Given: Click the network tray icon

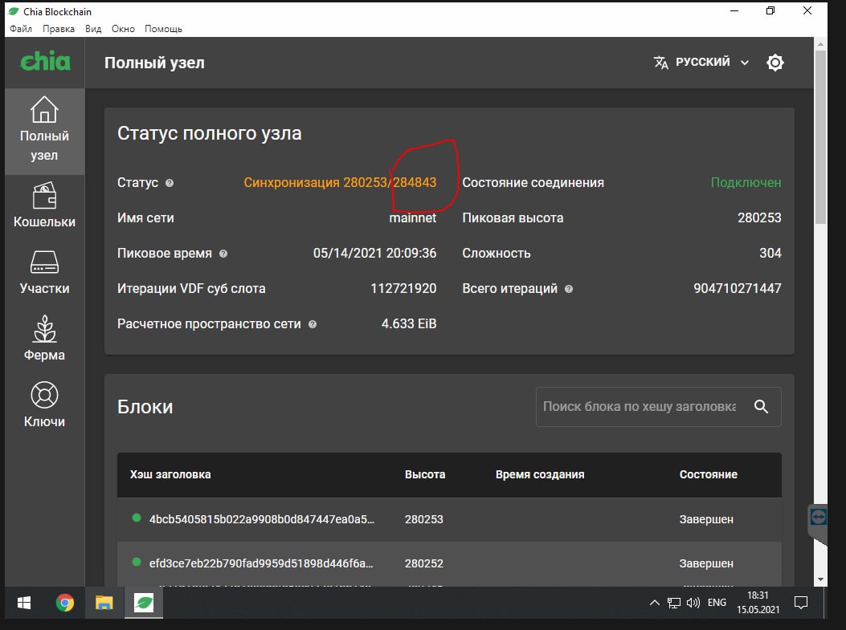Looking at the screenshot, I should [x=674, y=603].
